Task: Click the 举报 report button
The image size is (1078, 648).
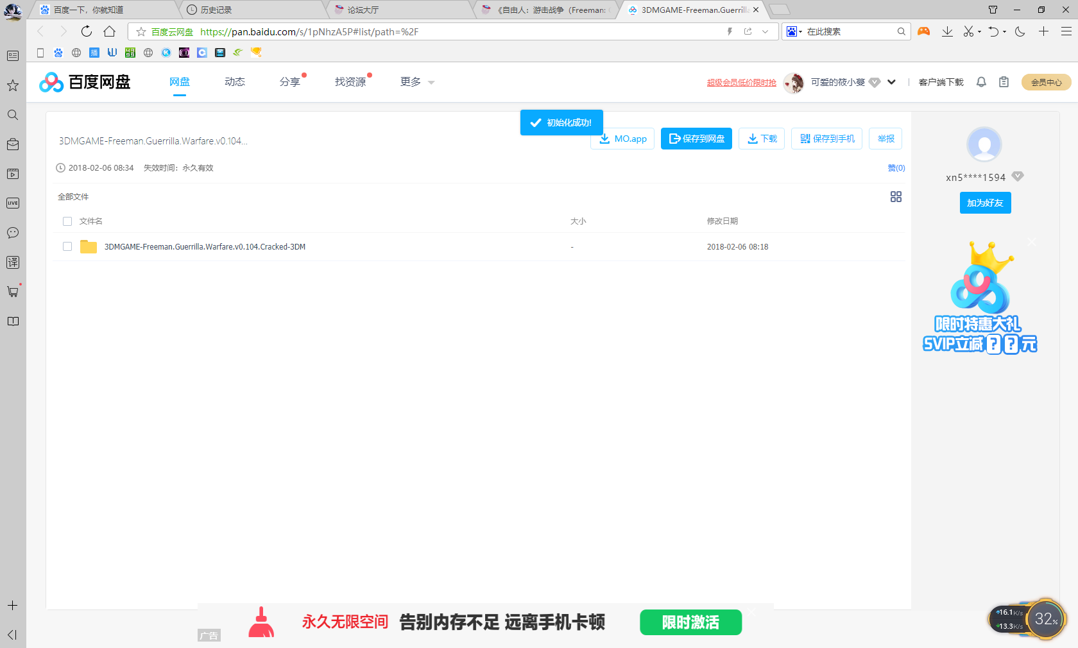Action: [x=886, y=139]
